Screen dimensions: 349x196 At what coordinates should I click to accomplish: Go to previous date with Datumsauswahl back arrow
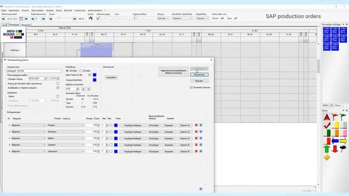pos(3,19)
